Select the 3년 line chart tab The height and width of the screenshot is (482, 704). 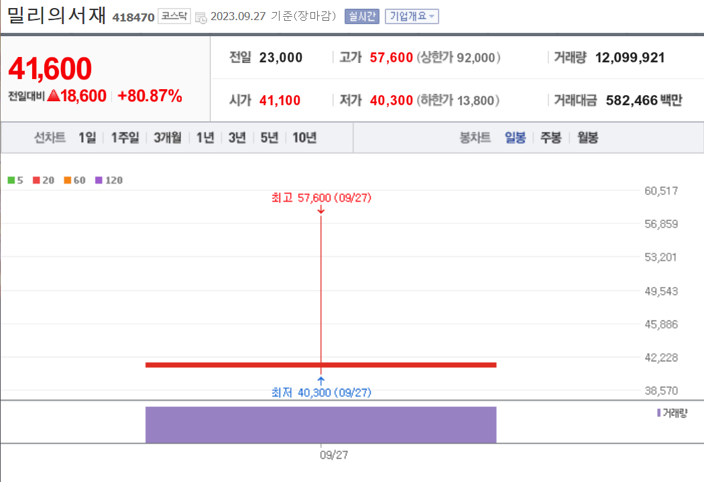237,137
